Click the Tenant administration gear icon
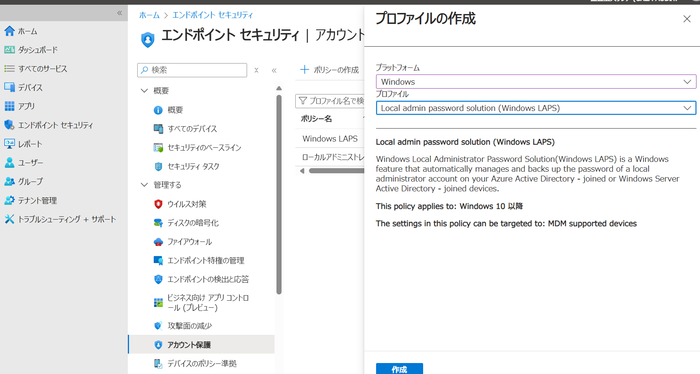700x374 pixels. pos(9,200)
